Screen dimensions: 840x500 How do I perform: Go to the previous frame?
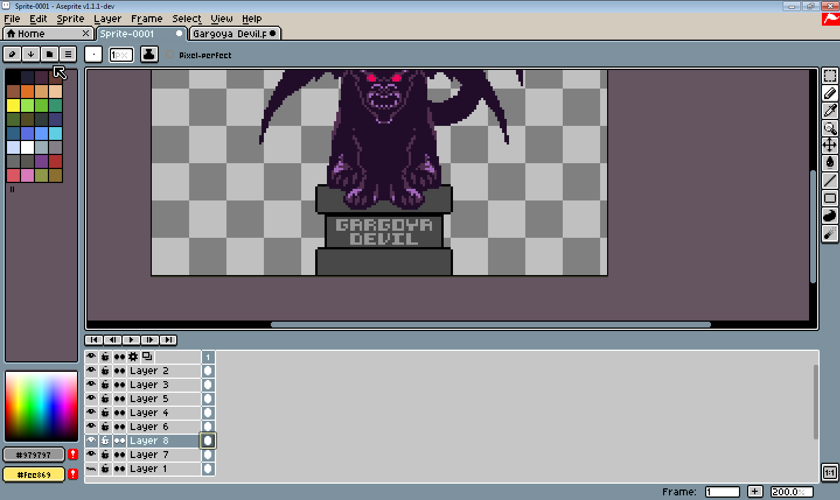pos(113,340)
